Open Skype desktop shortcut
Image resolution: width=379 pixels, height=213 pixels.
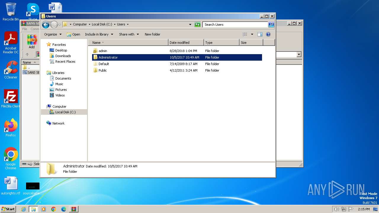pos(33,12)
